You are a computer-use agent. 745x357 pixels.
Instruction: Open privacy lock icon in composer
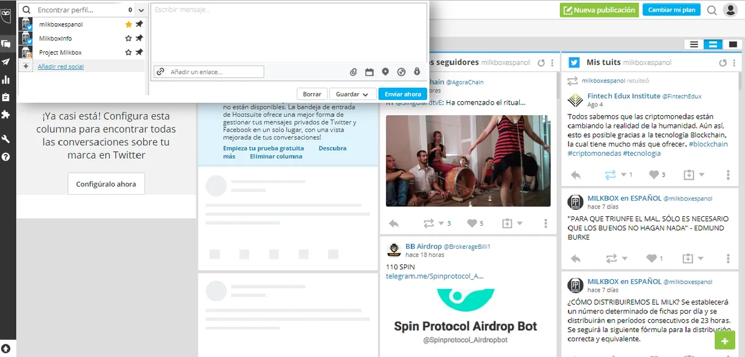[x=417, y=72]
